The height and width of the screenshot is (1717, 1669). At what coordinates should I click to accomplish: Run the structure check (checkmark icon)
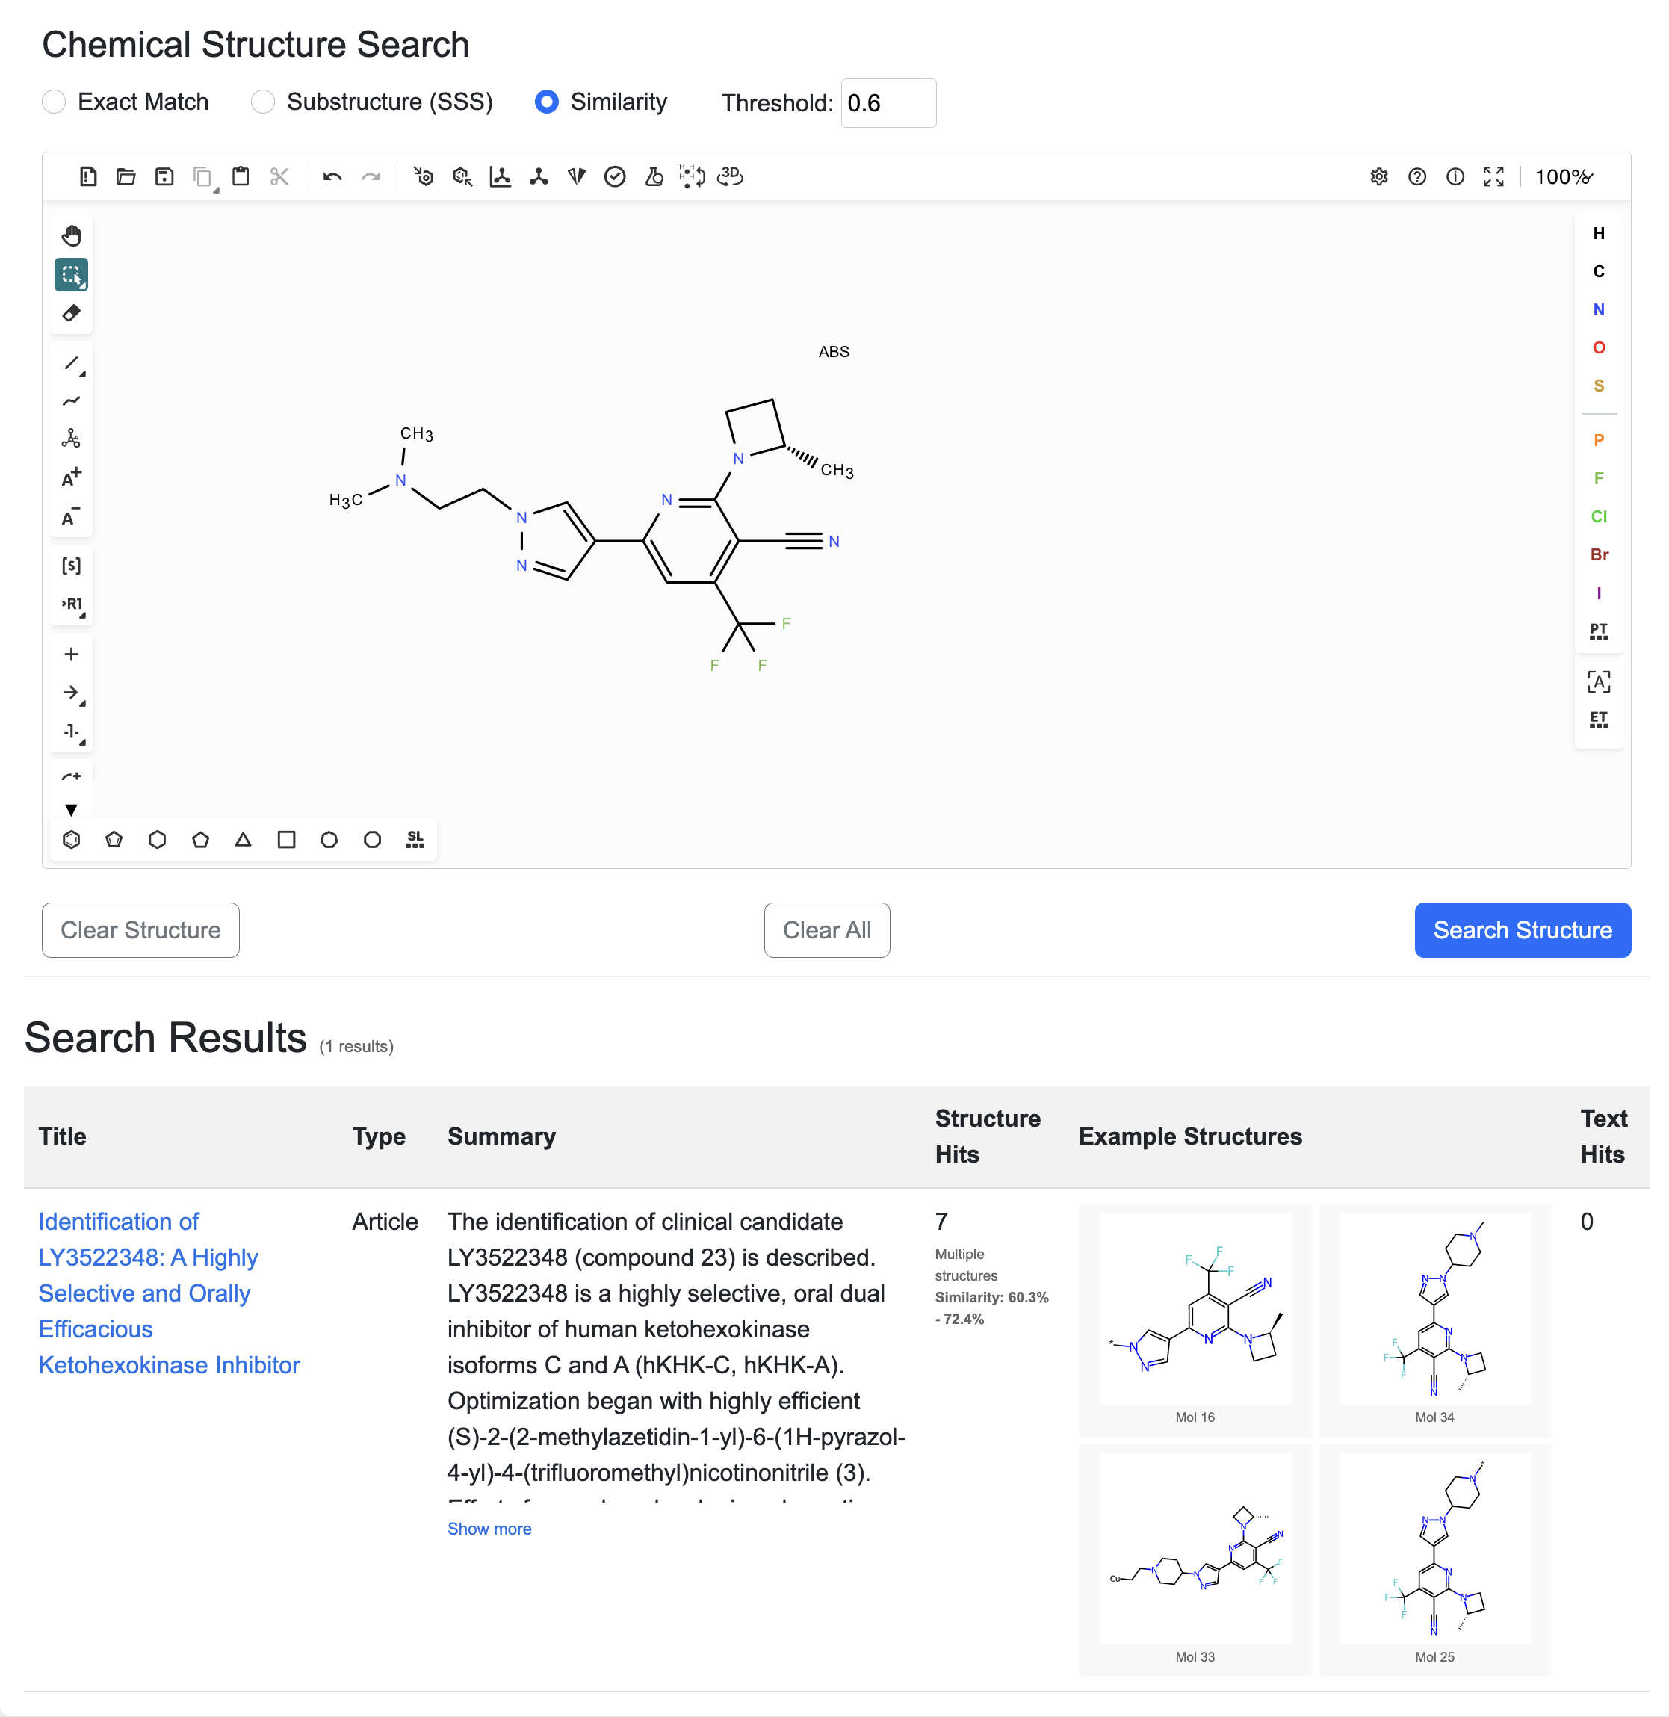point(616,176)
